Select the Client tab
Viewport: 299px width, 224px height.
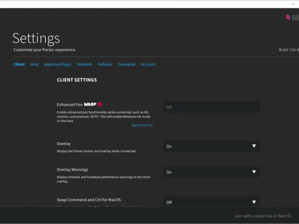19,64
